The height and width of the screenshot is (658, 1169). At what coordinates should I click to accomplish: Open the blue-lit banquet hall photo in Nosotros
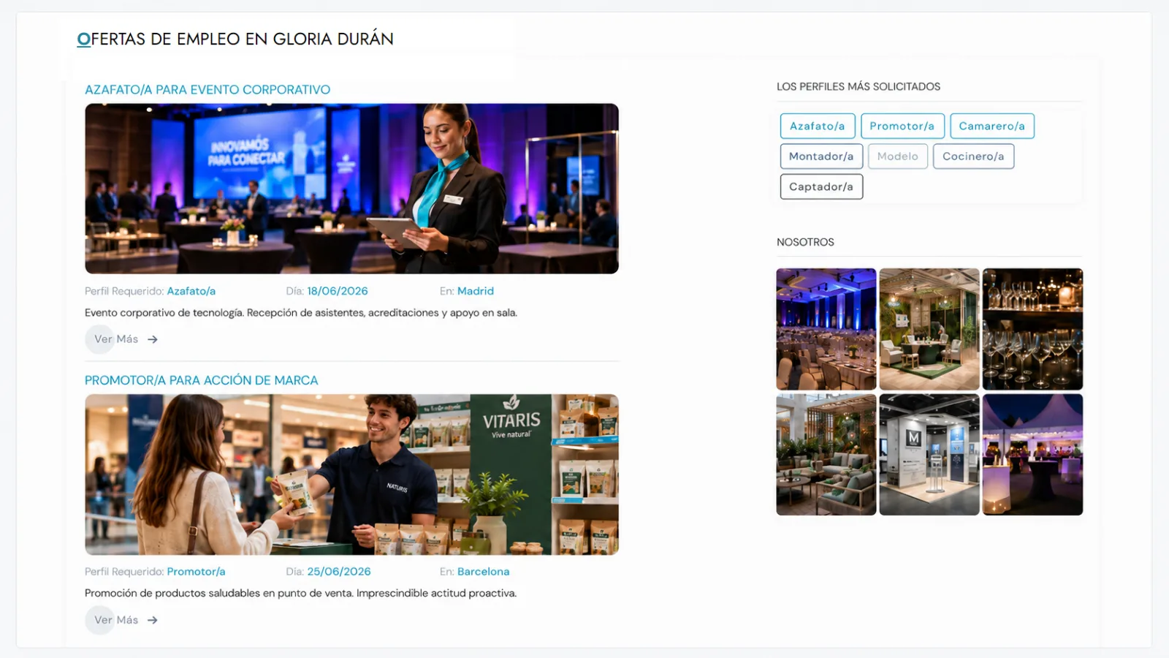tap(826, 329)
